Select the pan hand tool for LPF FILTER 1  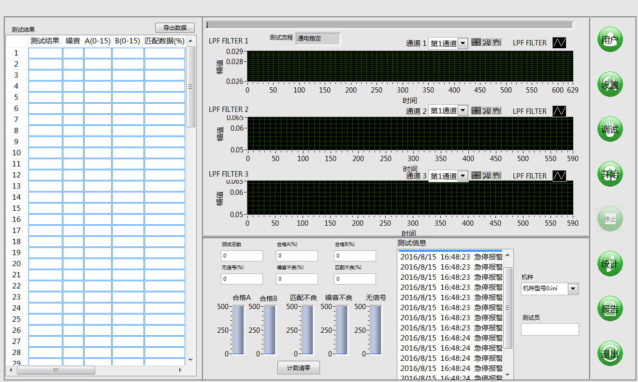point(496,42)
